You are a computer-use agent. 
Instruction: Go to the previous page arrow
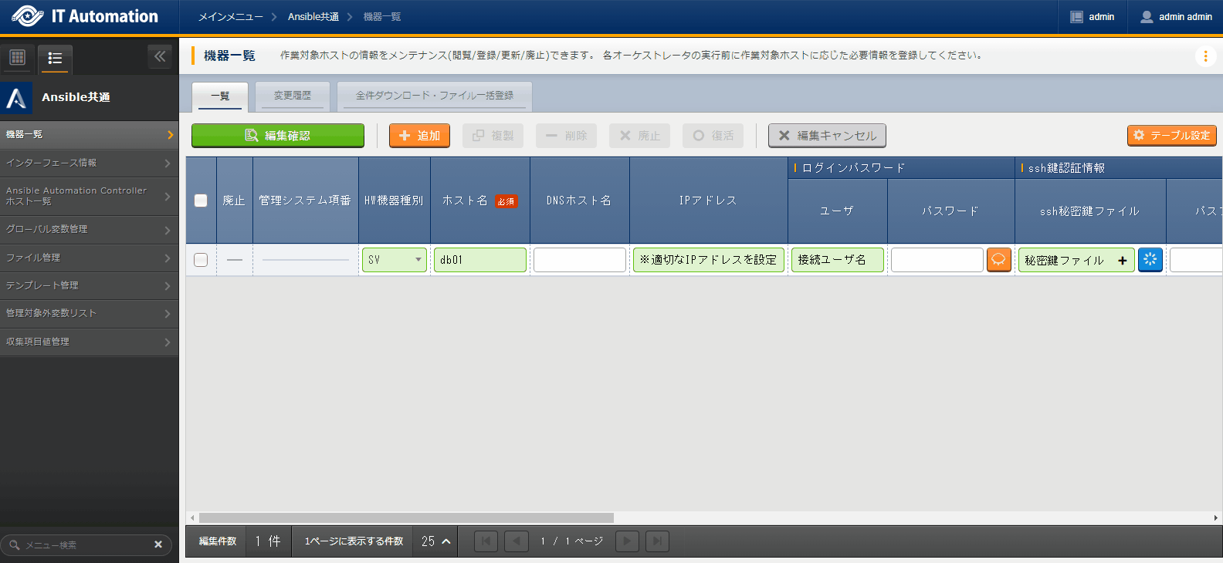(517, 541)
